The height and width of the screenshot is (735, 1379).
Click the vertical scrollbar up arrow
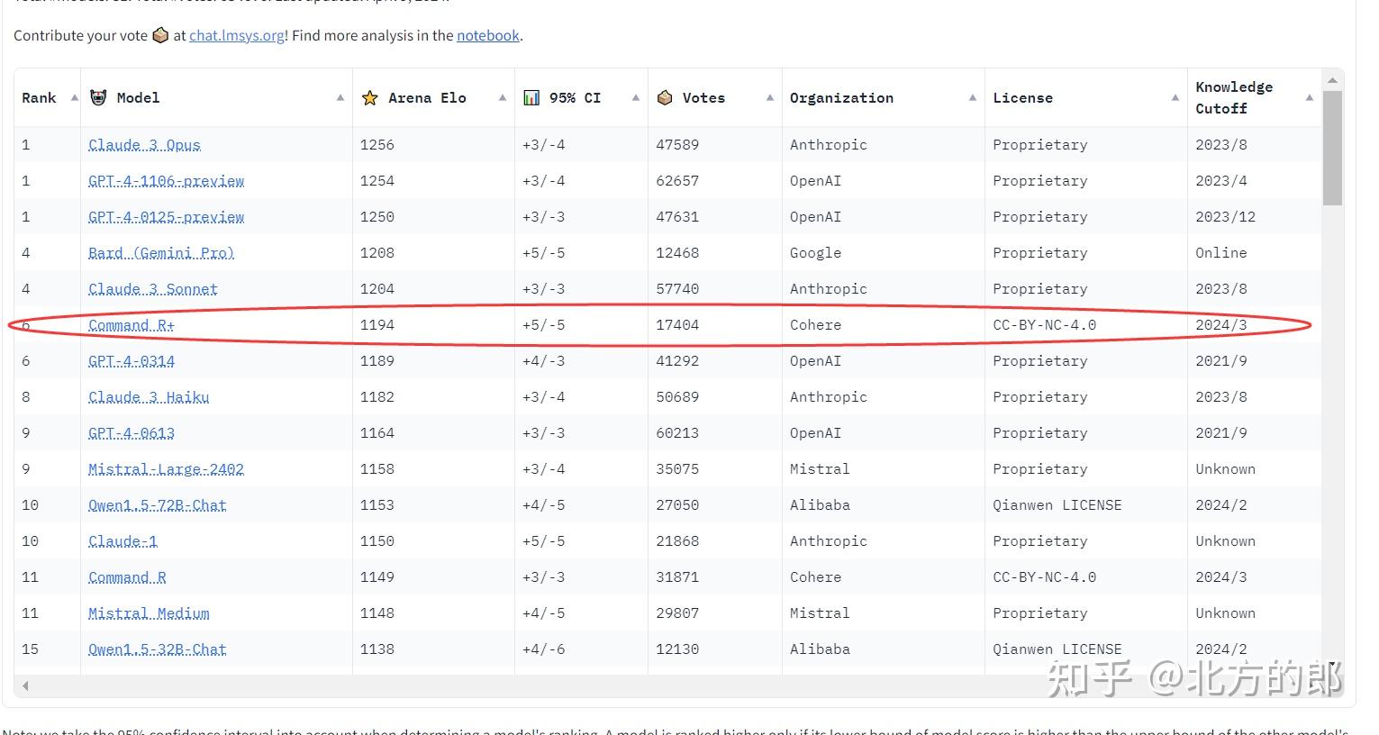(1332, 80)
